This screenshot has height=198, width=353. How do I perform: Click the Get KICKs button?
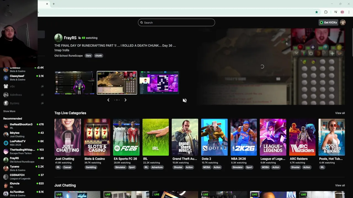point(328,23)
